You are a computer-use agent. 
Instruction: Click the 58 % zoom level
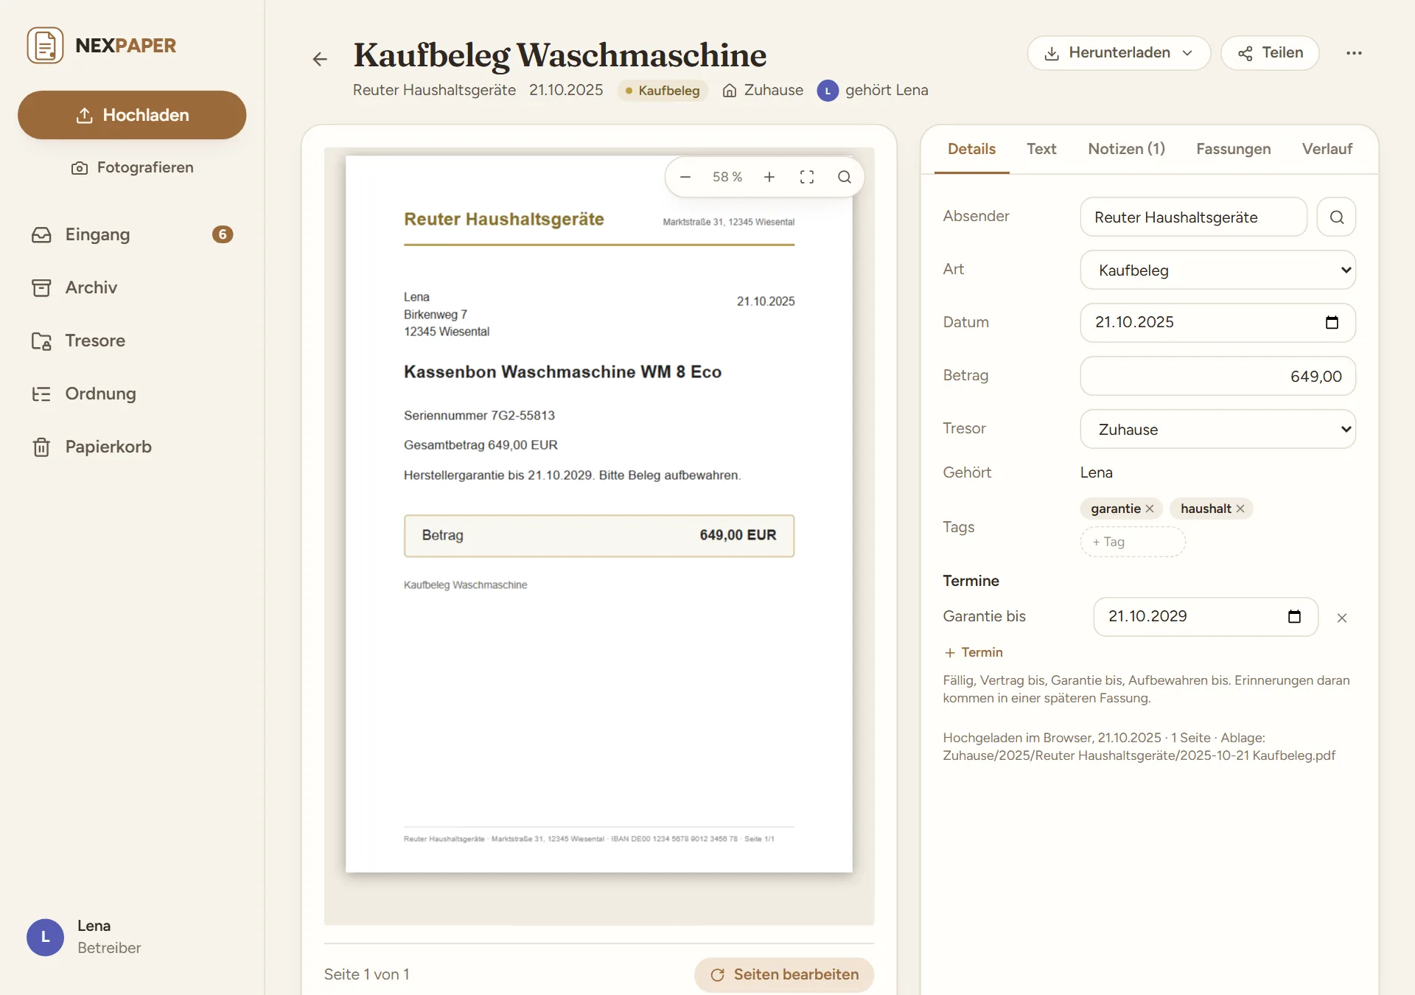727,177
